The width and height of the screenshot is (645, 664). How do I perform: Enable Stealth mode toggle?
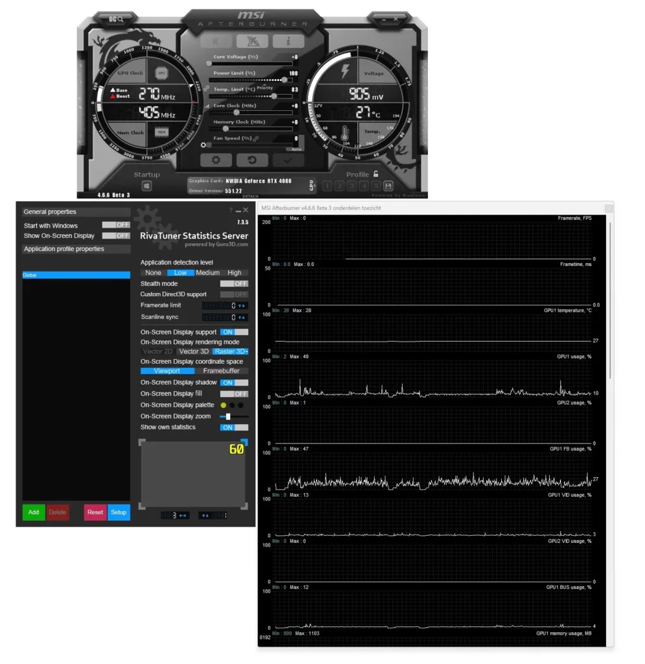click(234, 283)
